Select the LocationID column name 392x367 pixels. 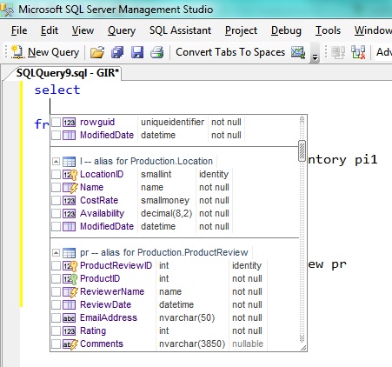point(102,174)
